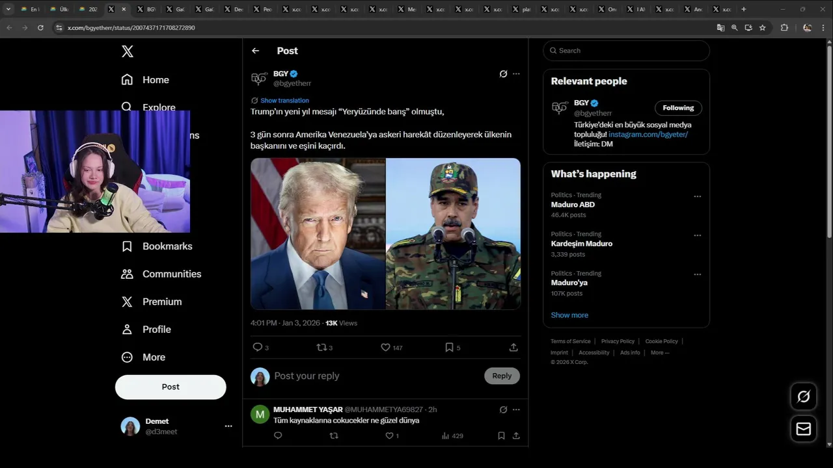This screenshot has width=833, height=468.
Task: Click the address bar URL text
Action: coord(131,28)
